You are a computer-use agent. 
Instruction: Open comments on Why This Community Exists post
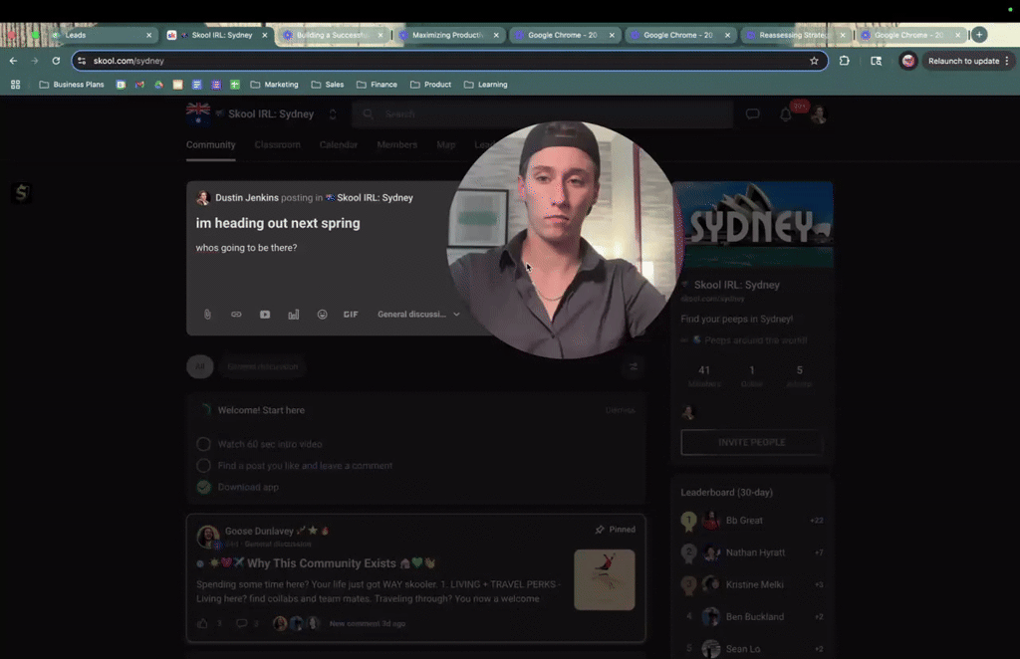[241, 623]
